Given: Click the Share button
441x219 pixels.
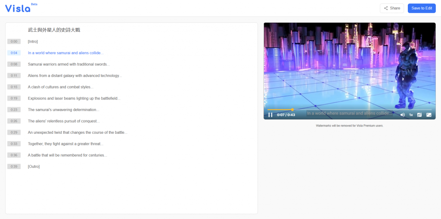Looking at the screenshot, I should 392,8.
